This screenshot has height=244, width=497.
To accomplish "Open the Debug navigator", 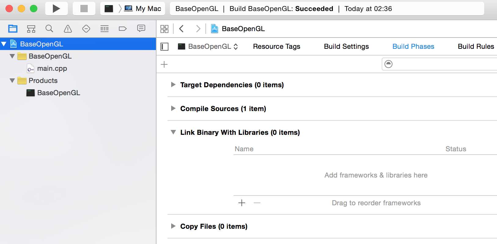I will [x=105, y=29].
